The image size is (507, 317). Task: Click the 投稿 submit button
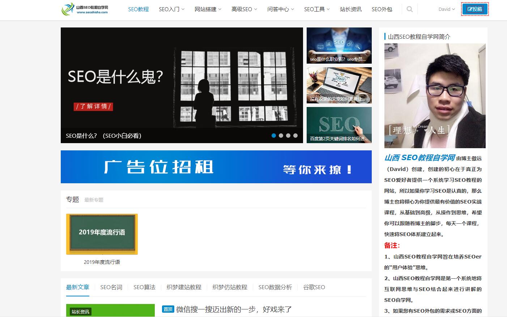475,9
